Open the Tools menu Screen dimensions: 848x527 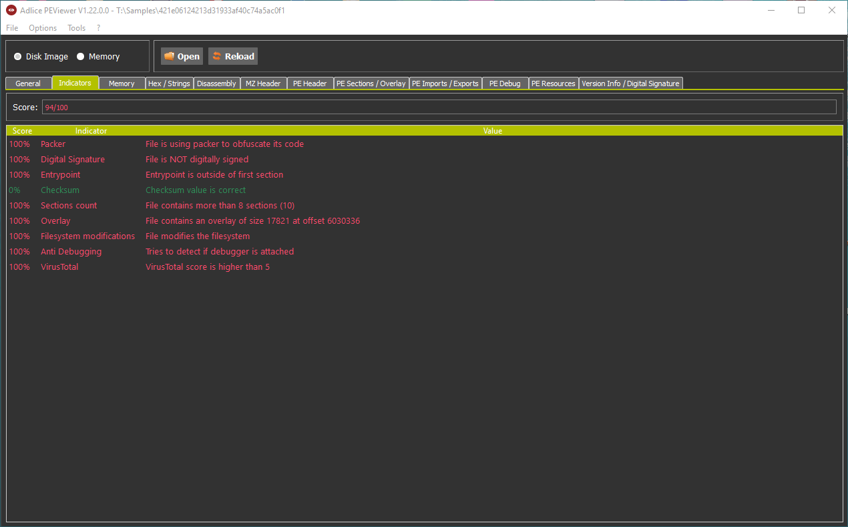pyautogui.click(x=77, y=28)
